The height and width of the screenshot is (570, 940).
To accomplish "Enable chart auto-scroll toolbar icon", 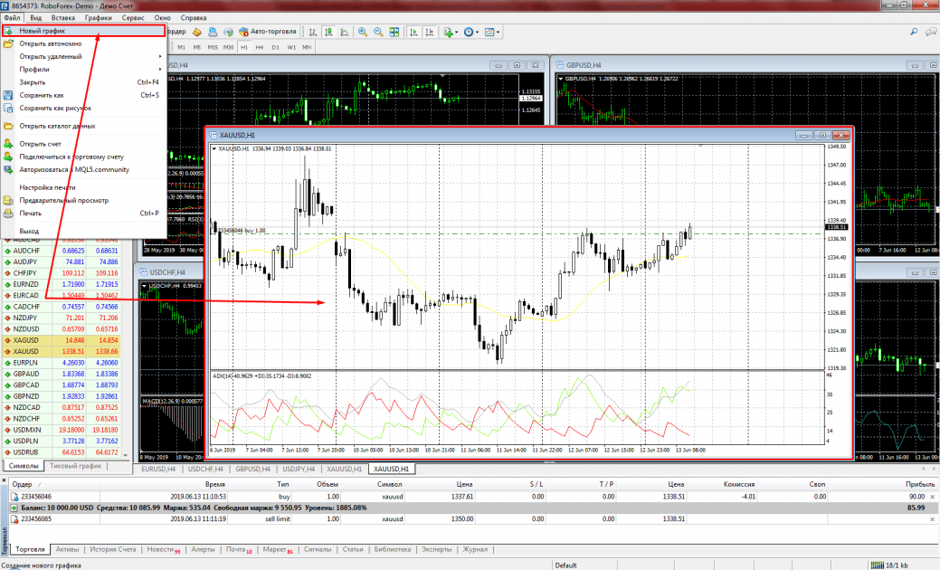I will point(413,32).
